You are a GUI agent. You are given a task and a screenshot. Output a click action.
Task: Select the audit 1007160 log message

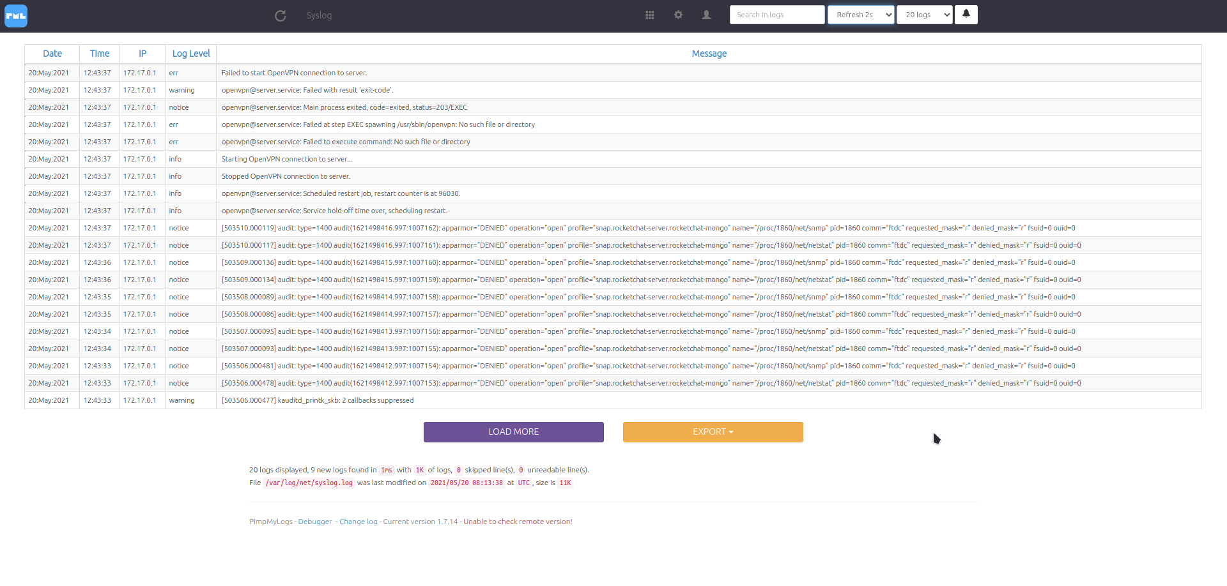[x=649, y=262]
